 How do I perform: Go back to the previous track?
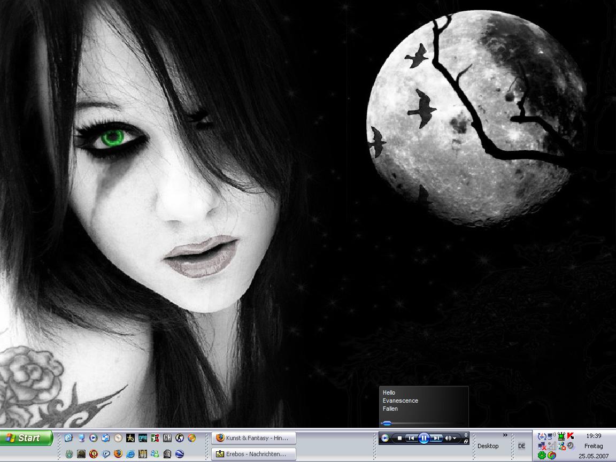click(411, 438)
